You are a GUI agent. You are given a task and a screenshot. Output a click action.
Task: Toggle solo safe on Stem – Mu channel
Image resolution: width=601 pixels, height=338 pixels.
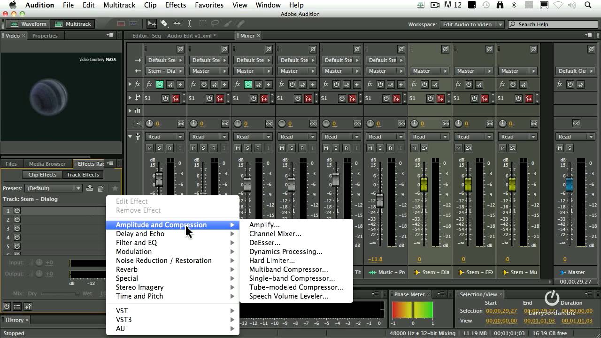512,148
